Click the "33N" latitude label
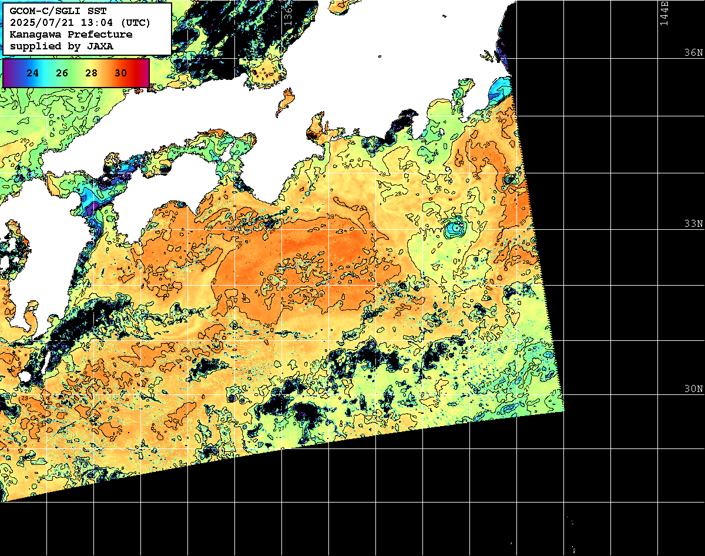Screen dimensions: 705x556 point(693,224)
